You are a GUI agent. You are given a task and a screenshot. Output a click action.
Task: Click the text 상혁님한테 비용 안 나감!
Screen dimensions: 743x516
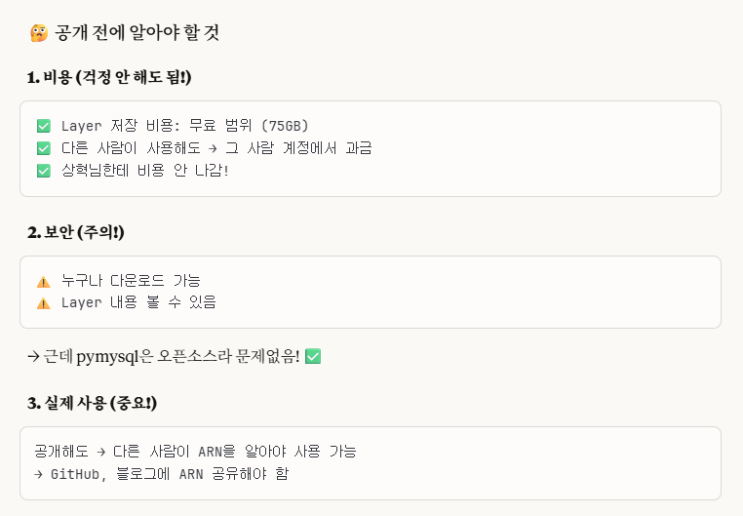[x=145, y=171]
